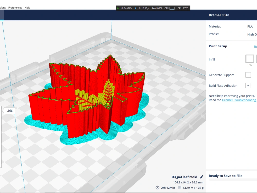Click the green download speed arrow icon
Image resolution: width=257 pixels, height=193 pixels.
click(x=118, y=8)
